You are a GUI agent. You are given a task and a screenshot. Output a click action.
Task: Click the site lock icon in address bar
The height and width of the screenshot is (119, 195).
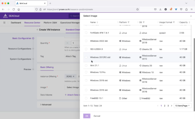coord(41,9)
